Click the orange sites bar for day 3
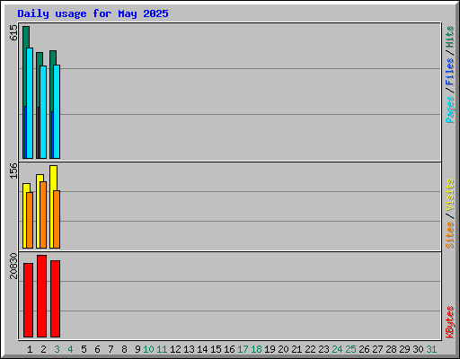The height and width of the screenshot is (359, 460). pos(57,219)
